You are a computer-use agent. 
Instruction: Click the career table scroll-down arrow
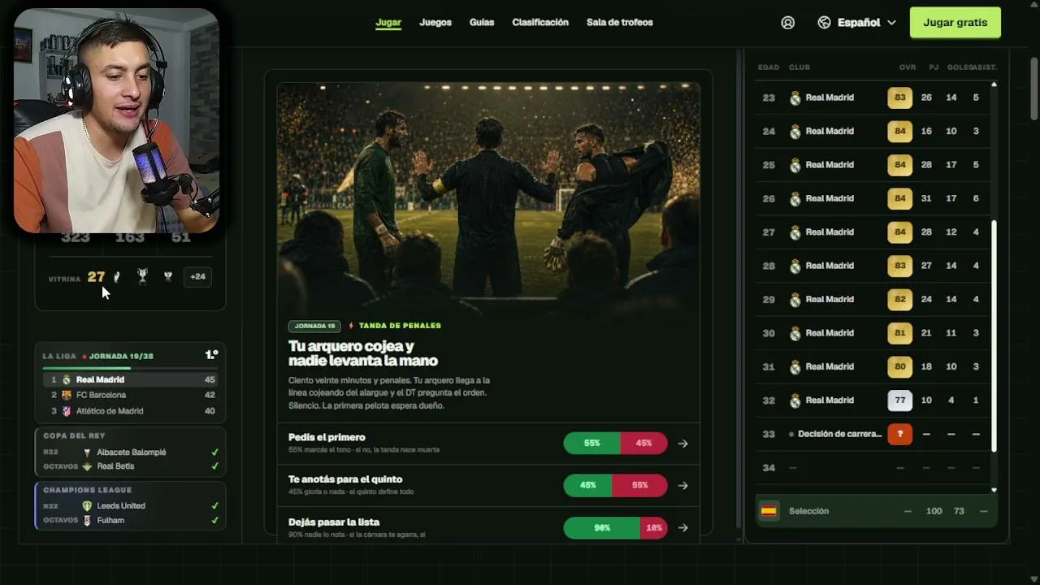994,489
